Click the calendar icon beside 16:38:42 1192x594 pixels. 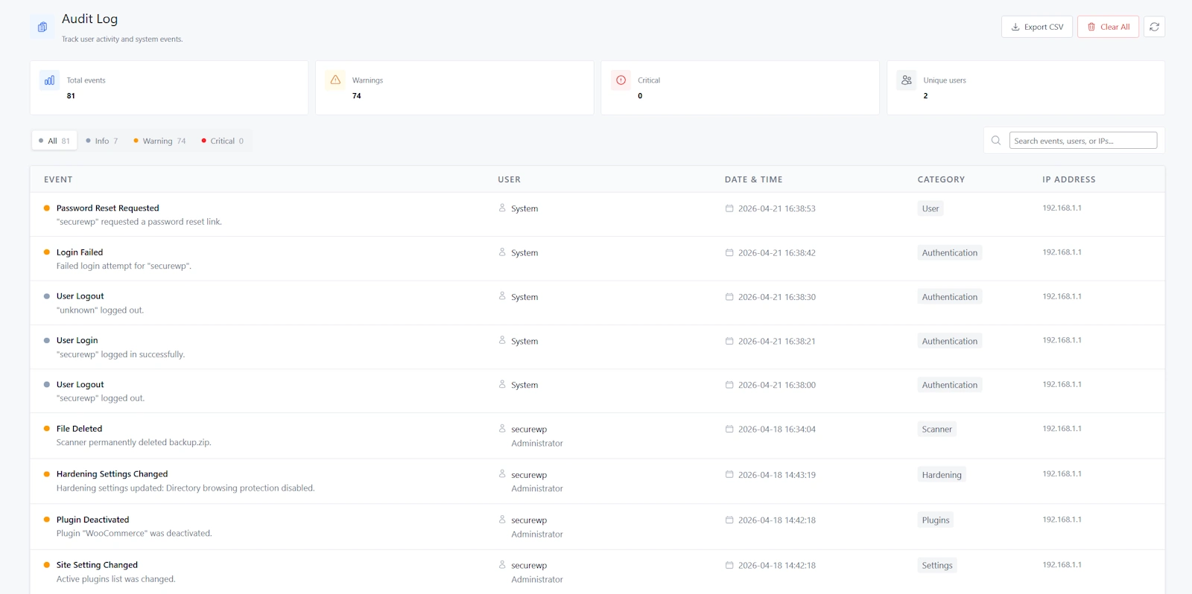pos(729,252)
